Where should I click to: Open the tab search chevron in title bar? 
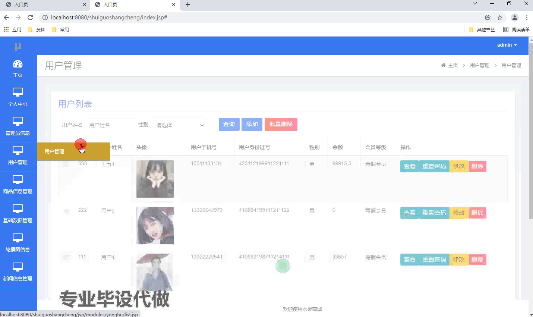pos(475,4)
